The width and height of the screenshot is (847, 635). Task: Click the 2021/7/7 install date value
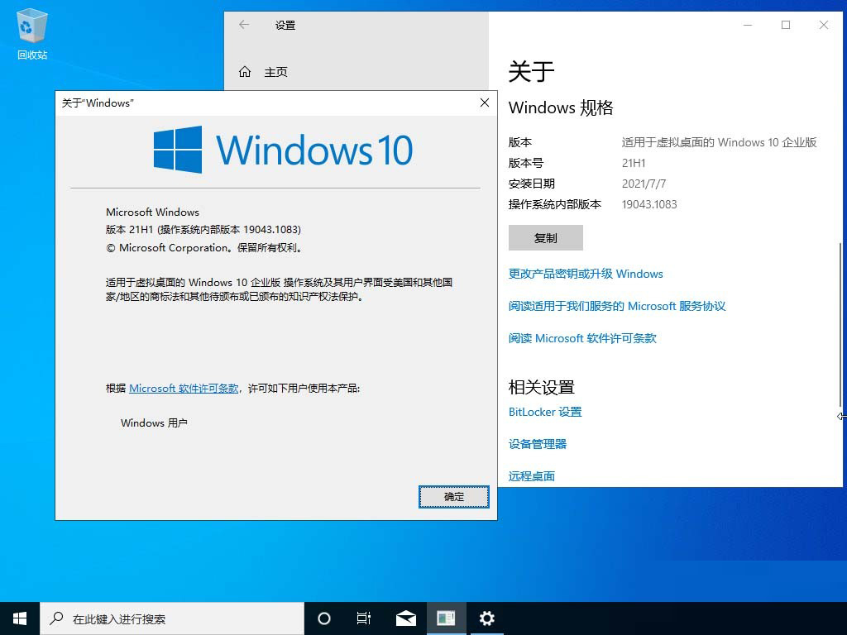click(x=644, y=184)
